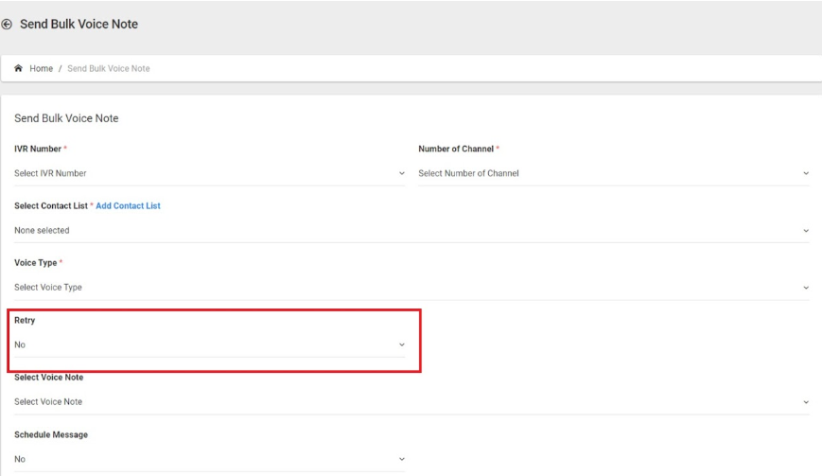The height and width of the screenshot is (476, 822).
Task: Open the Select Number of Channel dropdown
Action: pyautogui.click(x=614, y=173)
